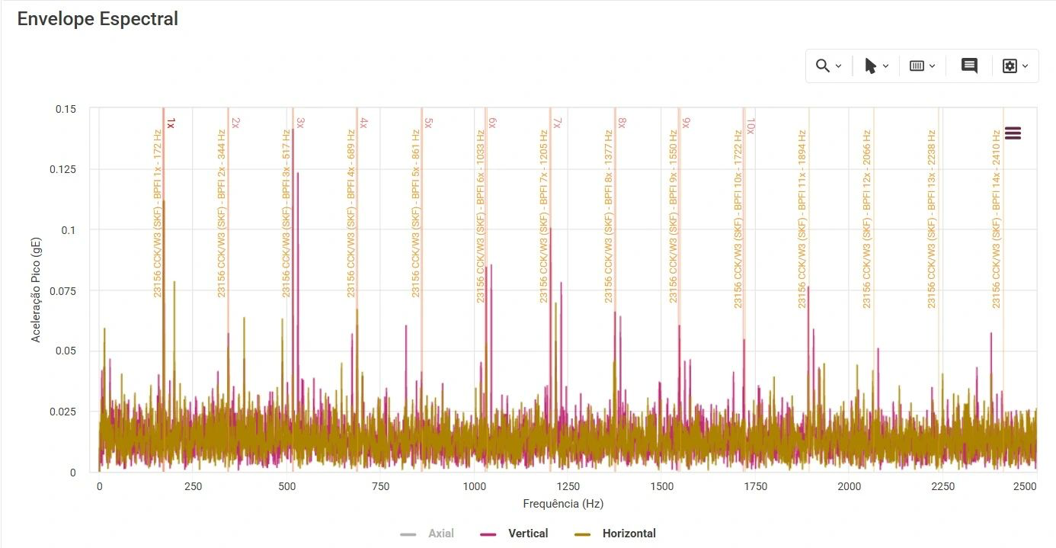Screen dimensions: 1056x548
Task: Click the BPFI 7x - 1205 Hz label
Action: coord(544,216)
